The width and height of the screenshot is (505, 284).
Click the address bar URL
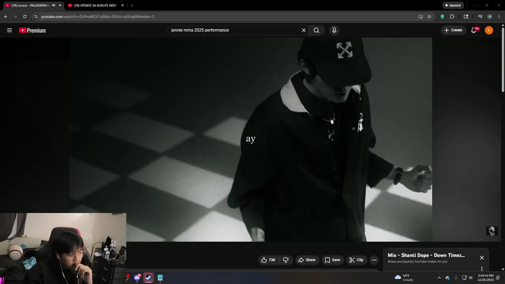97,17
